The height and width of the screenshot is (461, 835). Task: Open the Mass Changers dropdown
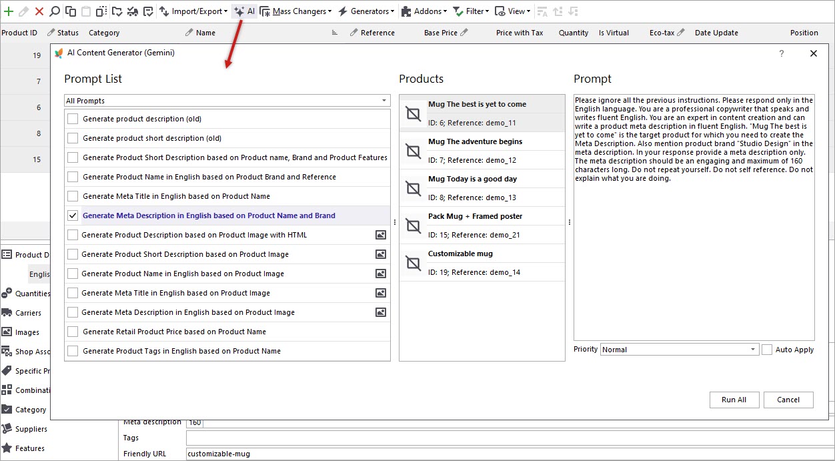click(295, 11)
